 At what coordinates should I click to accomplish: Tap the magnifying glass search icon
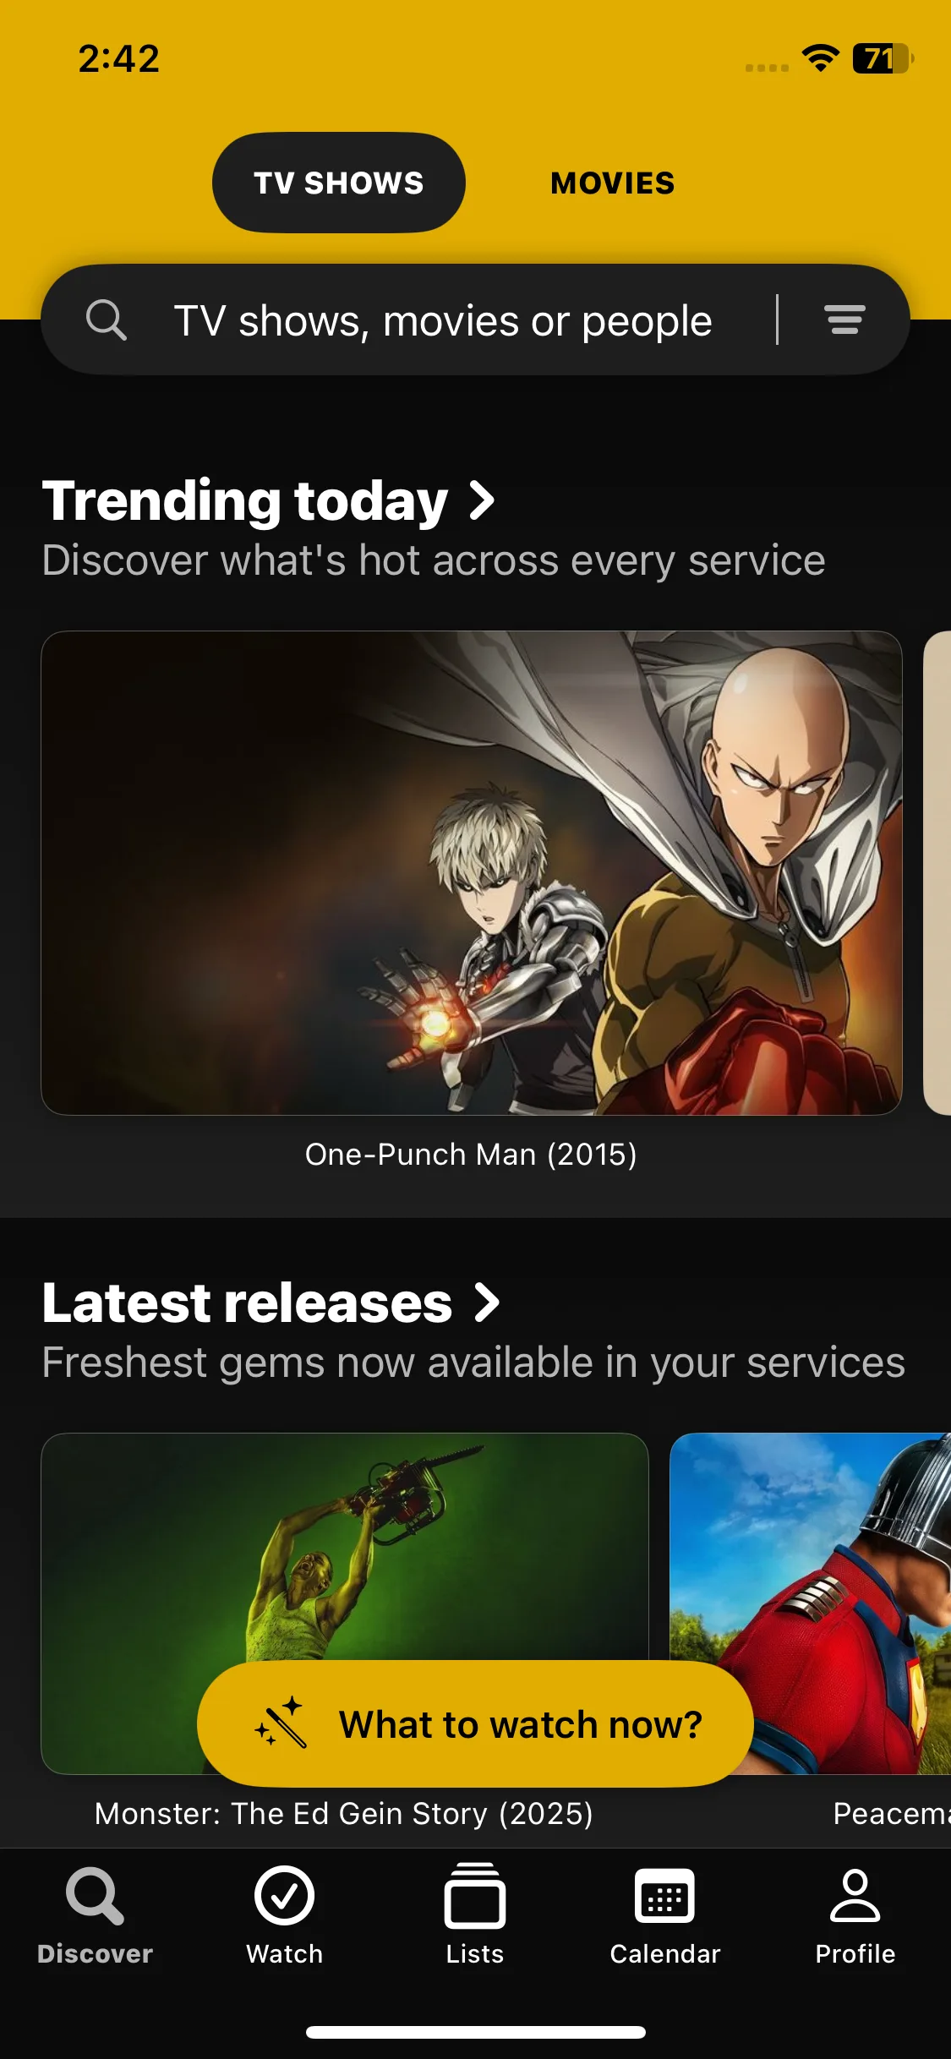[107, 320]
